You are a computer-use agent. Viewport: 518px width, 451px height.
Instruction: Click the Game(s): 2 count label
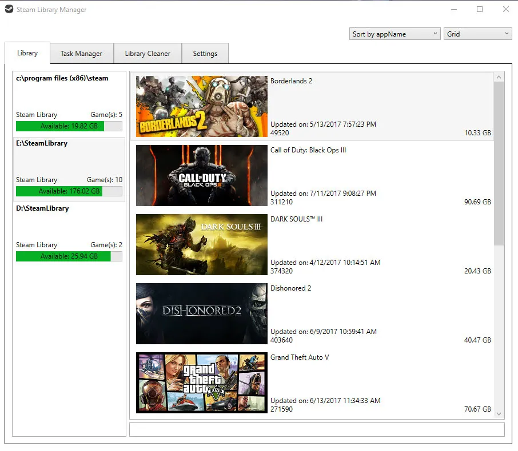(x=106, y=245)
